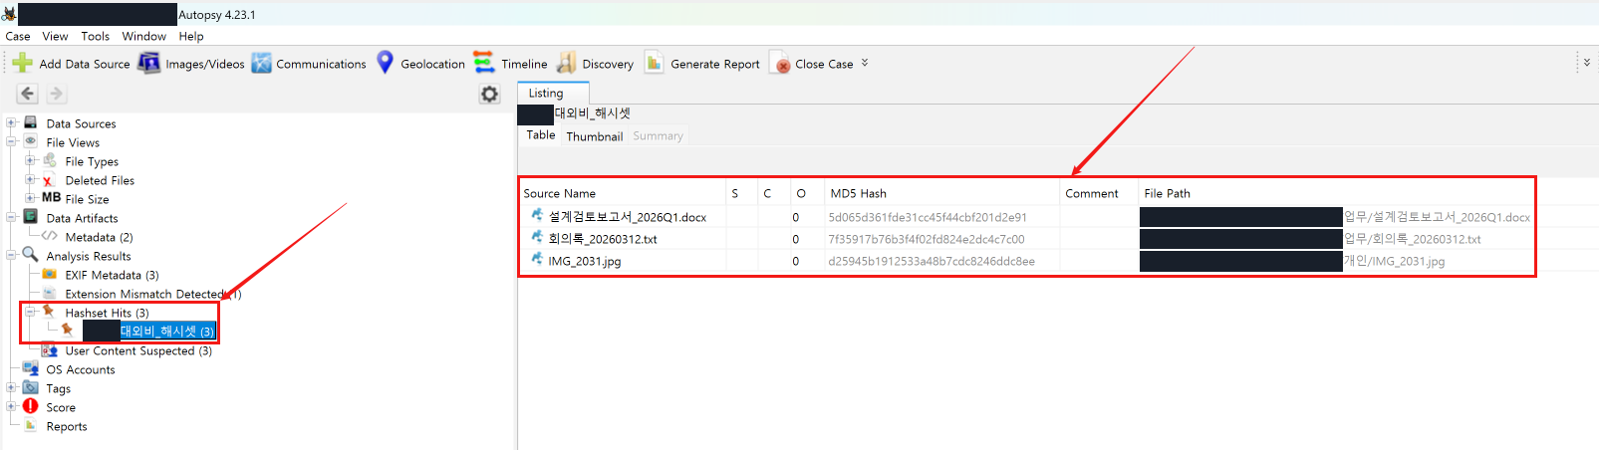This screenshot has width=1599, height=450.
Task: Click the Close Case label
Action: pos(824,64)
